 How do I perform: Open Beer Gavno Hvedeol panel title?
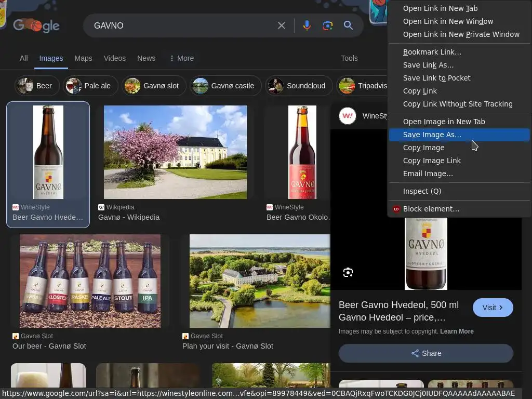point(398,311)
